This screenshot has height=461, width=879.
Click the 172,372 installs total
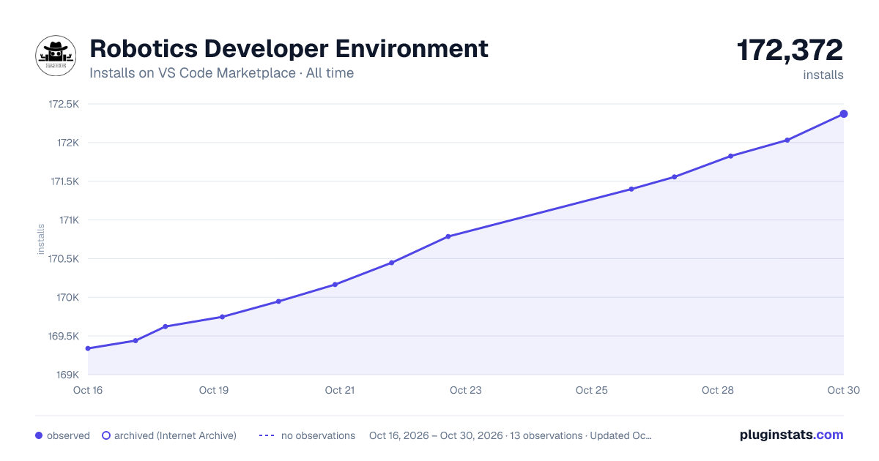(x=790, y=50)
